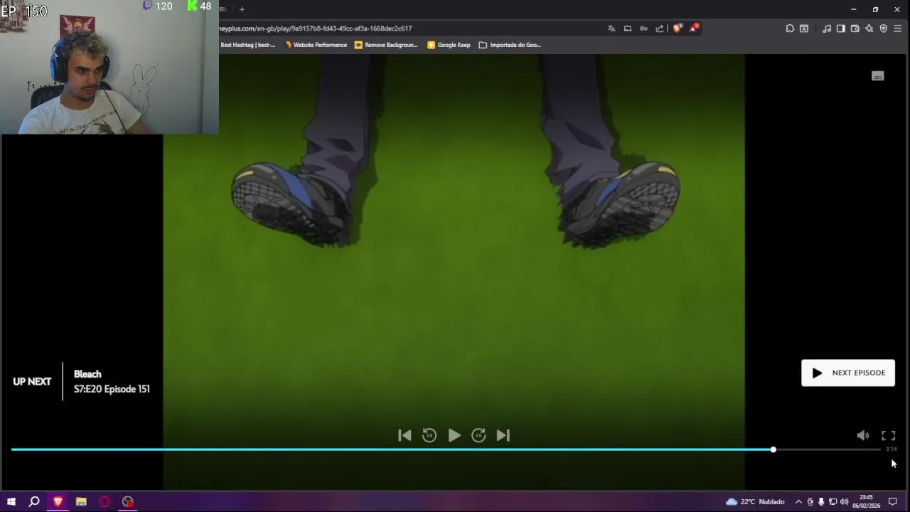Open Best Hashtag bookmark

tap(247, 45)
